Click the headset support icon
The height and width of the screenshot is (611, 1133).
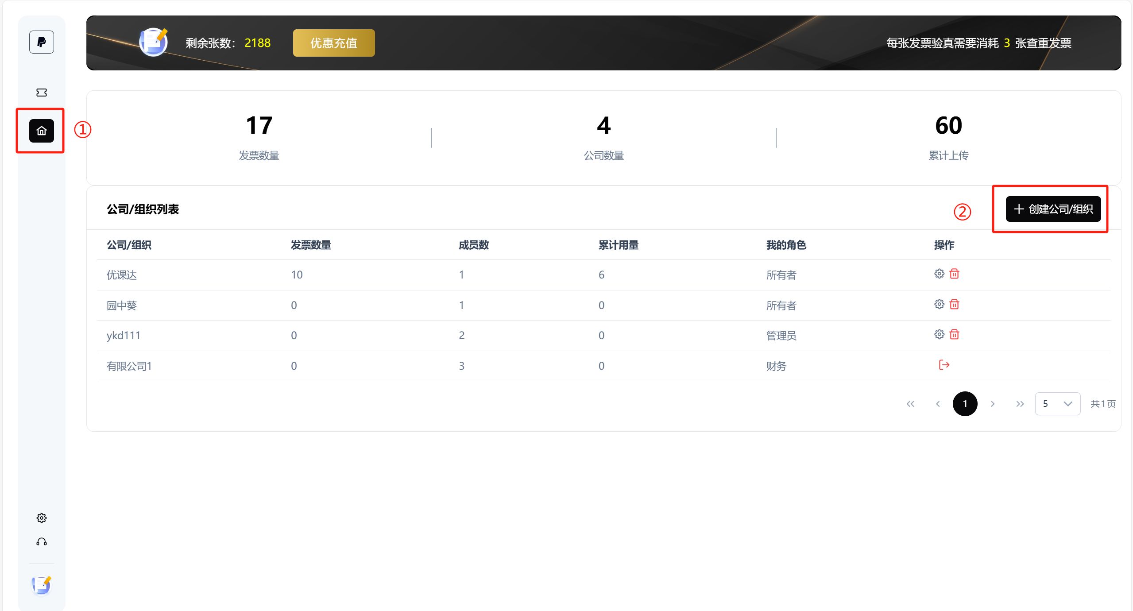point(42,542)
